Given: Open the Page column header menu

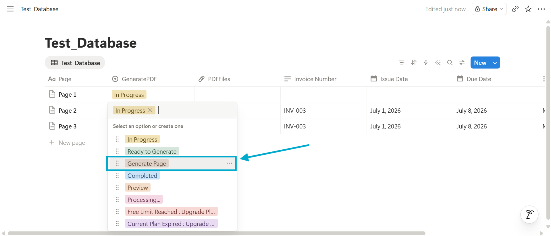Looking at the screenshot, I should click(76, 79).
